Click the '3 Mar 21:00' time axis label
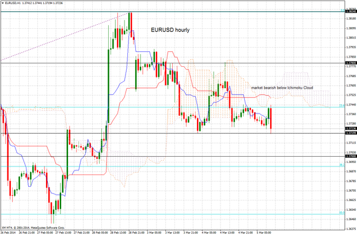 [x=191, y=233]
